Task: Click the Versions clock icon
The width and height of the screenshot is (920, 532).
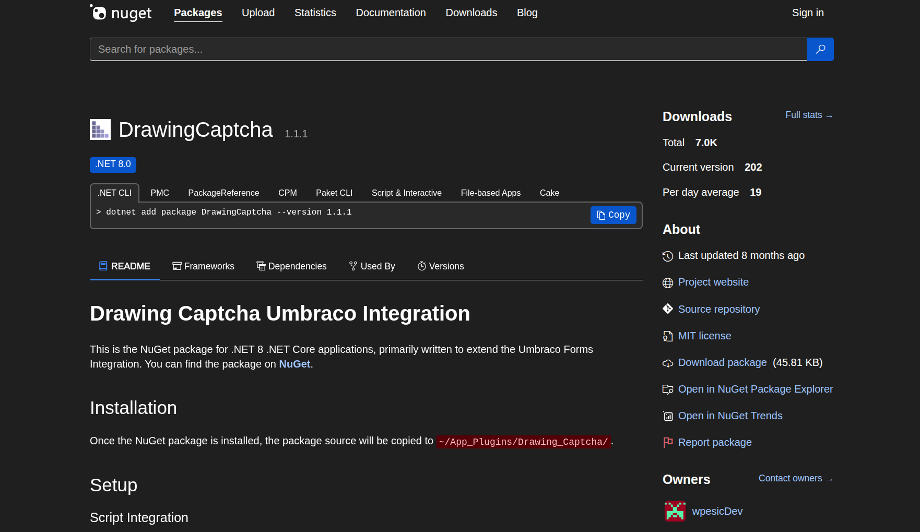Action: [x=422, y=266]
